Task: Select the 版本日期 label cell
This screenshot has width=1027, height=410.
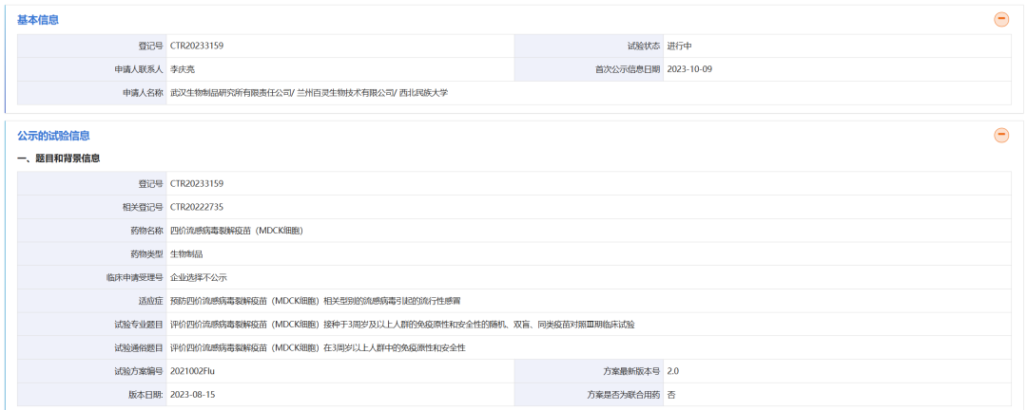Action: pos(91,395)
